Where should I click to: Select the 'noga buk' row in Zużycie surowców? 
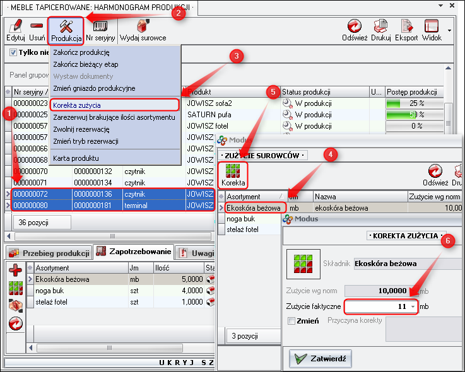[x=240, y=218]
